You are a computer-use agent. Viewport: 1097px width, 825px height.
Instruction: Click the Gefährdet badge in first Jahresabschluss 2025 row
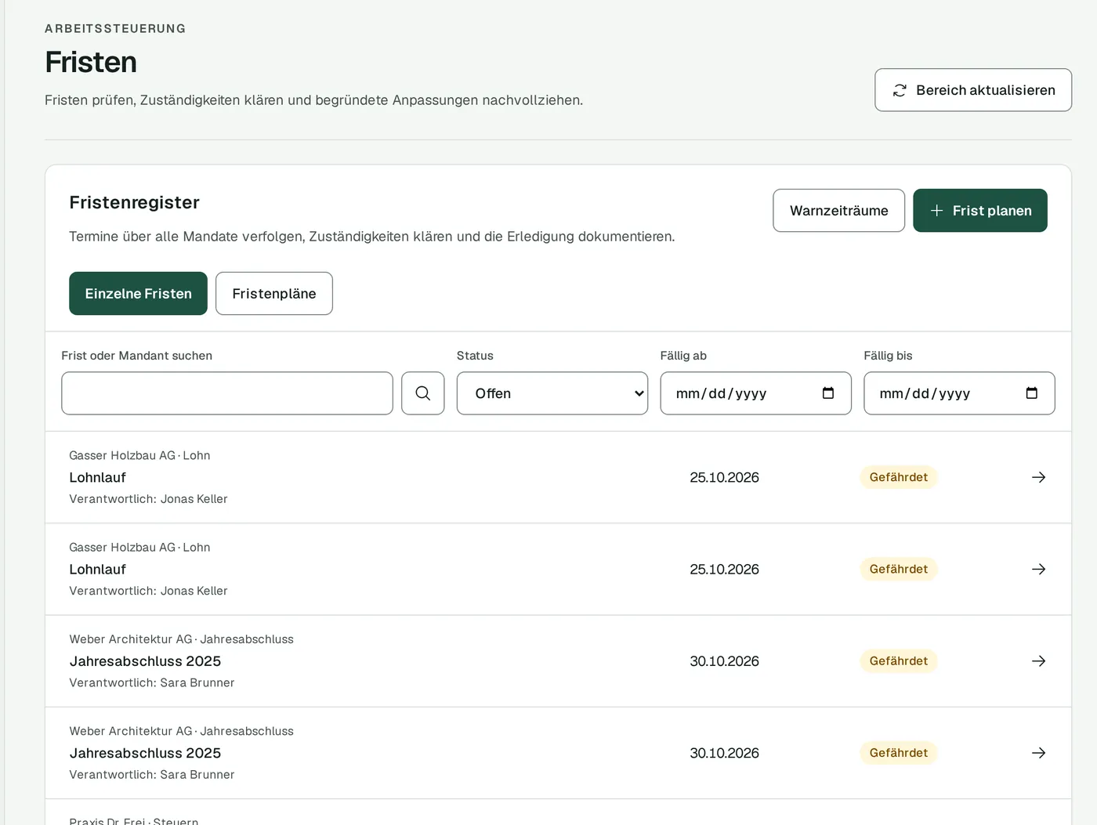tap(899, 661)
